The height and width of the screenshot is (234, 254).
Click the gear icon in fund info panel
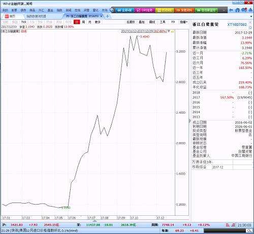click(250, 27)
